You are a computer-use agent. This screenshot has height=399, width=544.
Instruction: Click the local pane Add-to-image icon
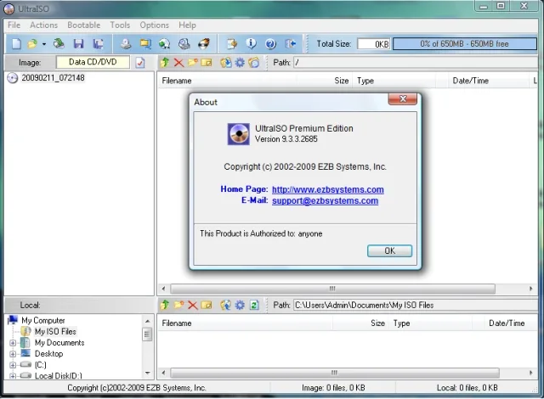(226, 305)
